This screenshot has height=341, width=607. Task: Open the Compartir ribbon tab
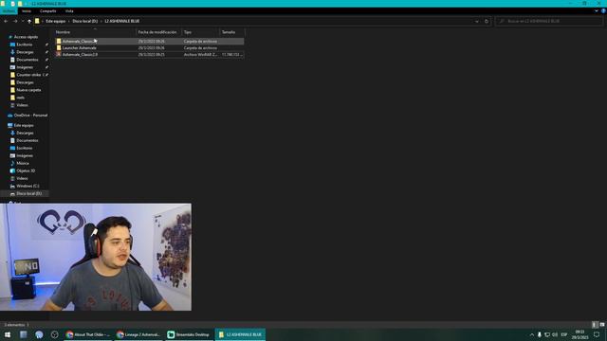[x=48, y=11]
